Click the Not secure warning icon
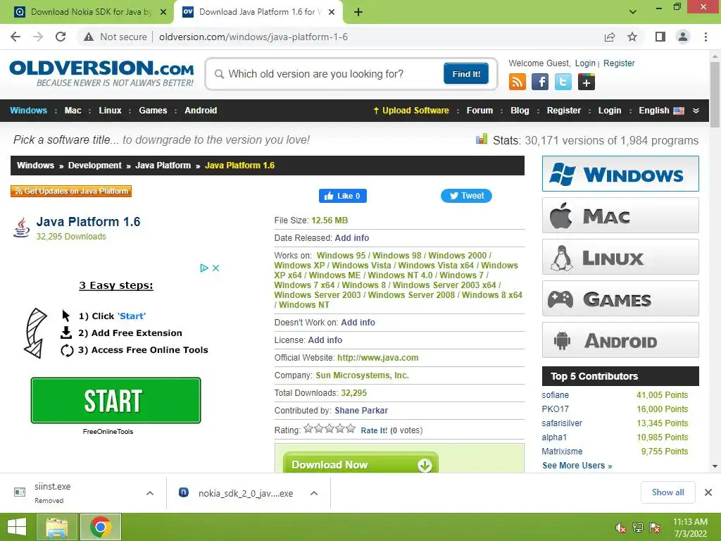Viewport: 721px width, 541px height. pos(89,37)
